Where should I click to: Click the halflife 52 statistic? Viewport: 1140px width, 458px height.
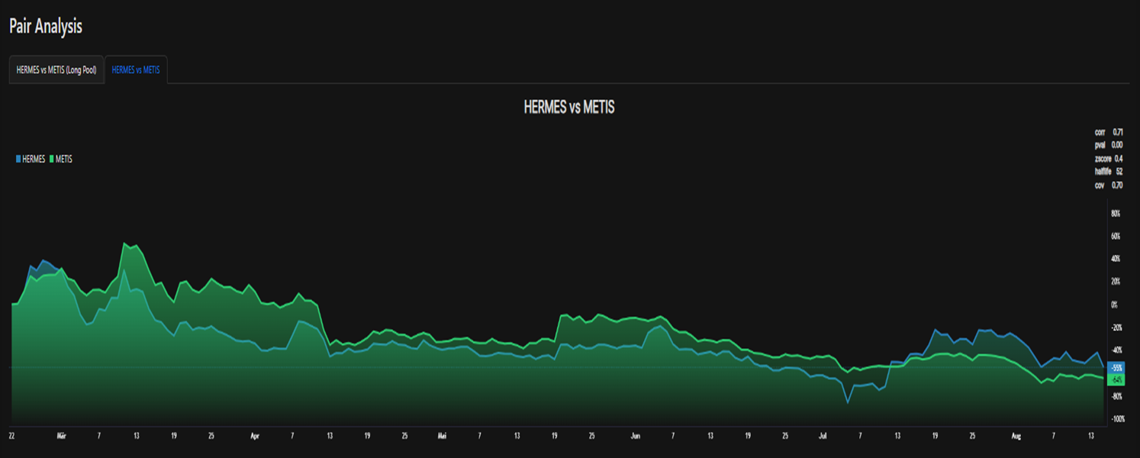1108,172
